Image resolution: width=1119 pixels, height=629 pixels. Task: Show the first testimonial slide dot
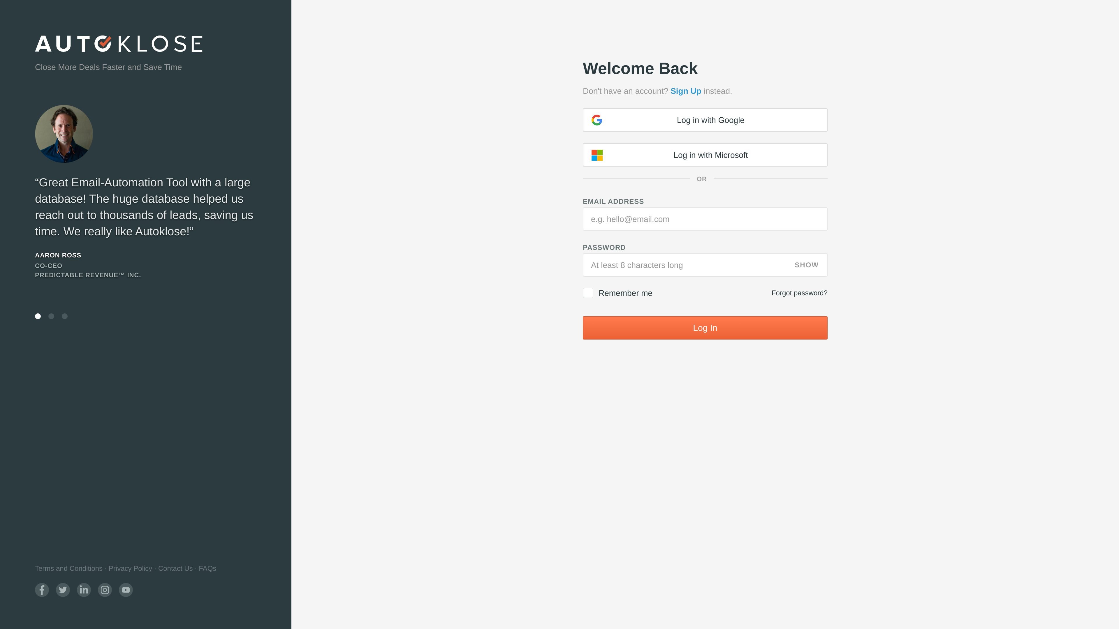click(38, 316)
